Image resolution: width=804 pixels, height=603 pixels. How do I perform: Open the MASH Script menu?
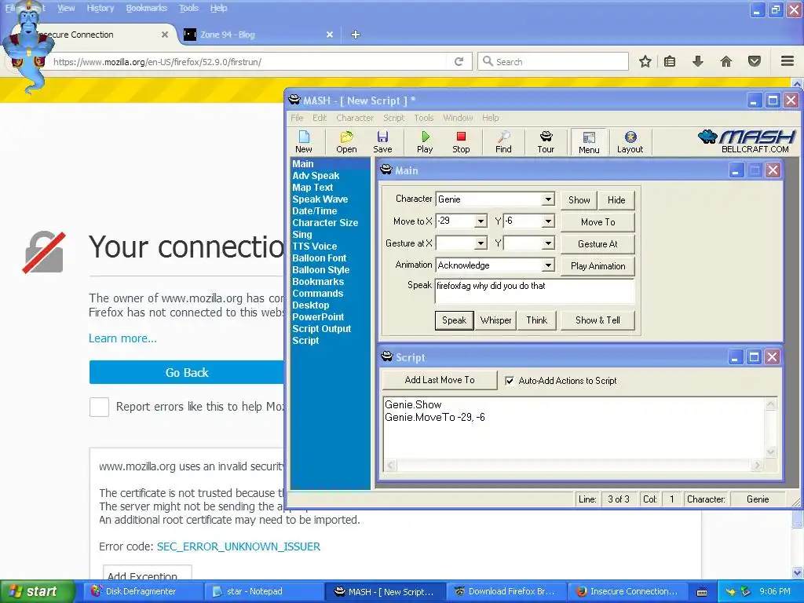394,118
